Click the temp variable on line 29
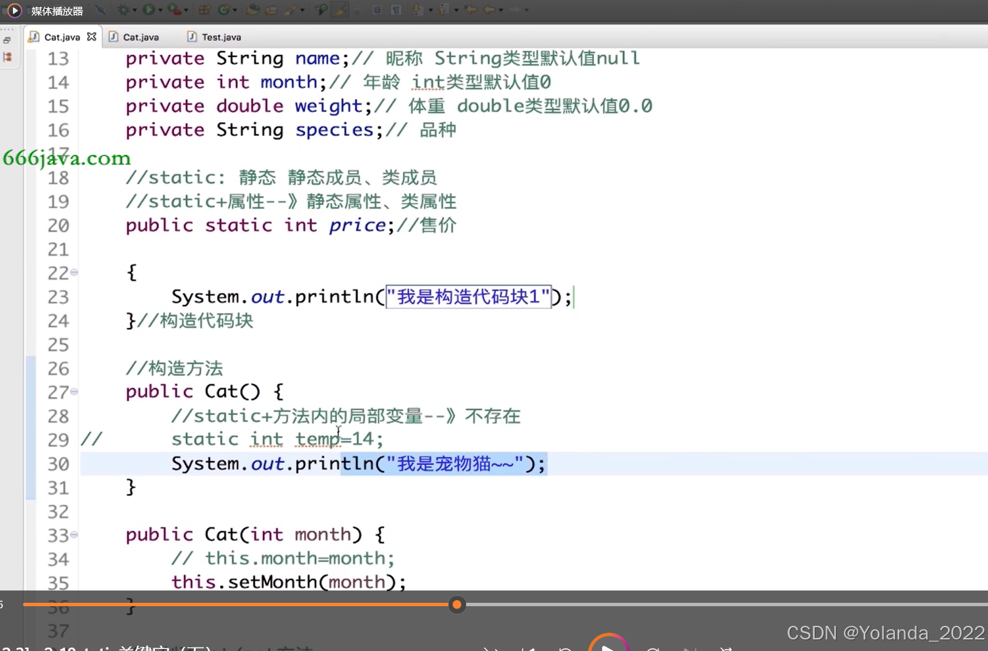This screenshot has width=988, height=651. (x=317, y=439)
